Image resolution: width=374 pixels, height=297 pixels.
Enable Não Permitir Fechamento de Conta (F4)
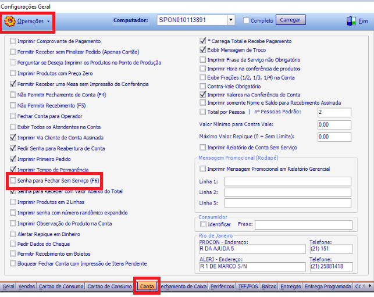(13, 95)
